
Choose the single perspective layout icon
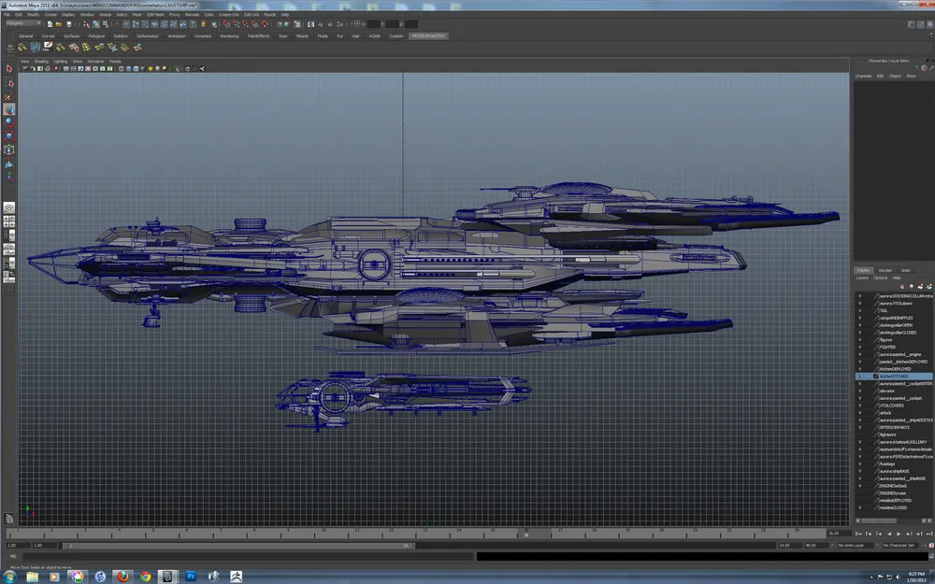click(x=9, y=207)
